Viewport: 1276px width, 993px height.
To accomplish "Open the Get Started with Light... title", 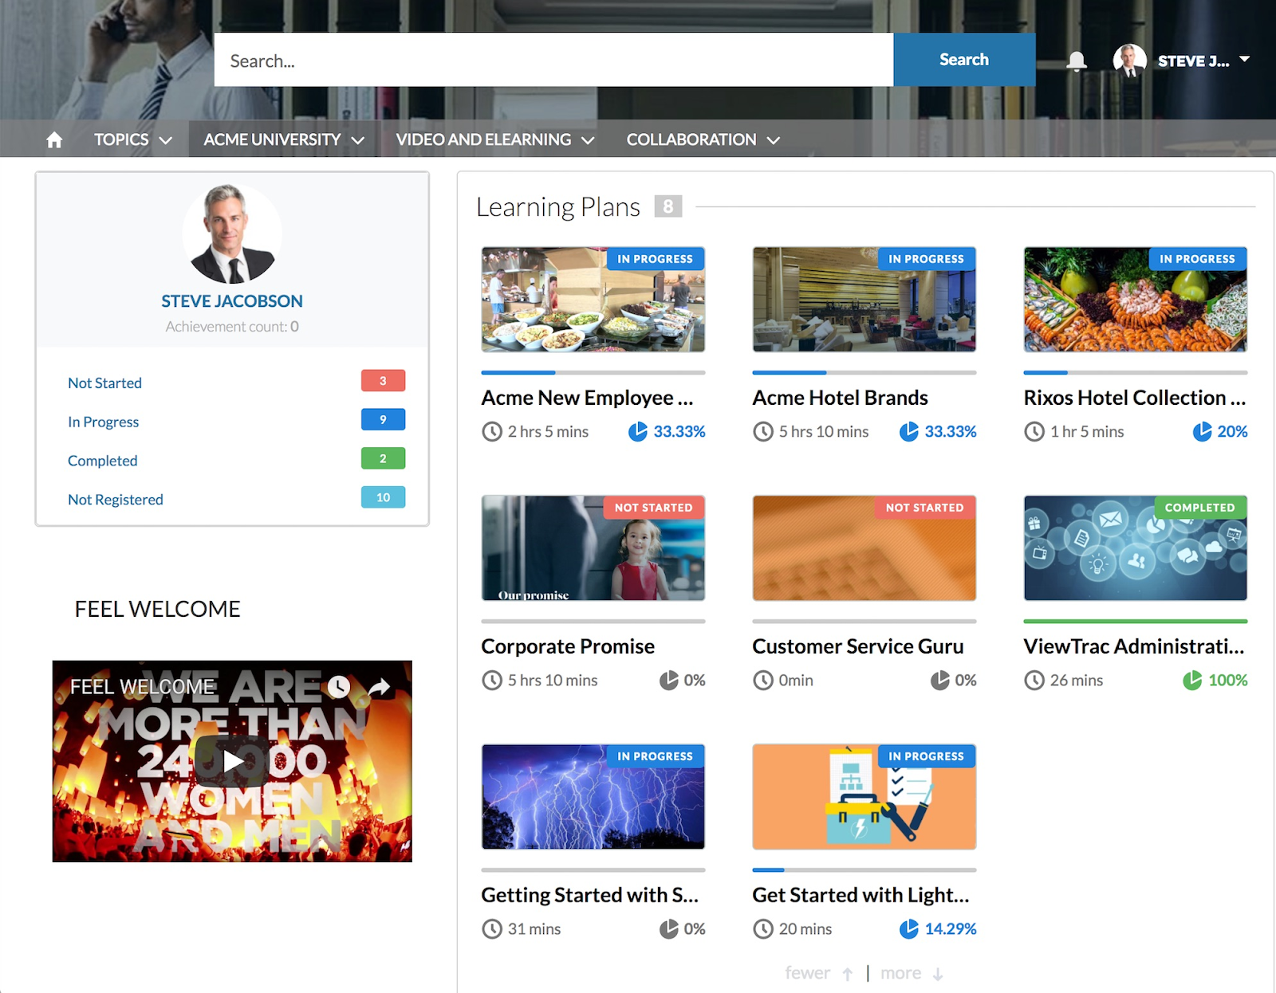I will click(x=861, y=895).
